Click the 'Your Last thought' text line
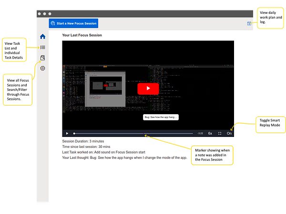Image resolution: width=286 pixels, height=214 pixels. (124, 157)
